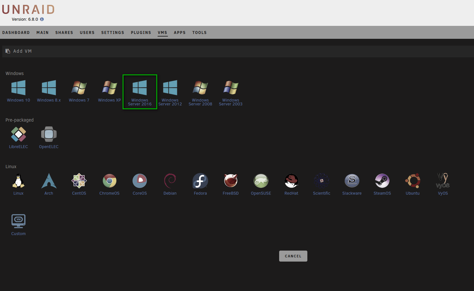Open the Settings menu
This screenshot has height=291, width=474.
[x=113, y=33]
